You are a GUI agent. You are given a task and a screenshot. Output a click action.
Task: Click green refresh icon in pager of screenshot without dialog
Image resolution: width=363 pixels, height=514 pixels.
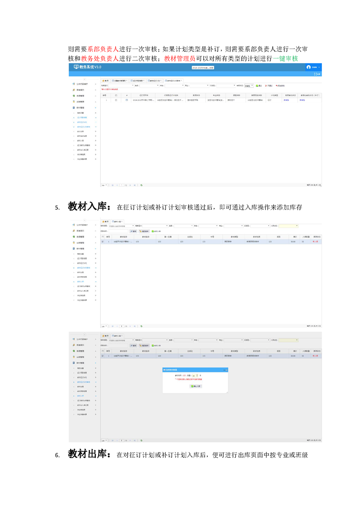(x=141, y=326)
